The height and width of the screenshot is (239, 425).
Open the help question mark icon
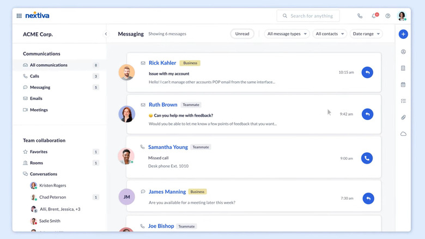click(388, 16)
